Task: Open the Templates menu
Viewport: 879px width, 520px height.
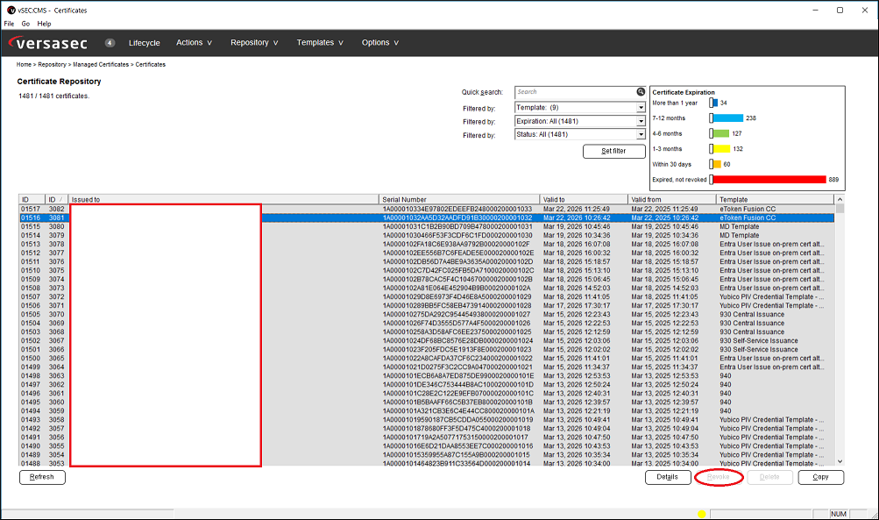Action: [x=320, y=43]
